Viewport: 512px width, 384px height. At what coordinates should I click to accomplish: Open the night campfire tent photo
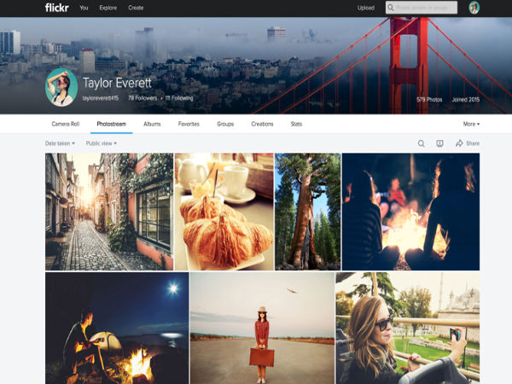(x=117, y=328)
